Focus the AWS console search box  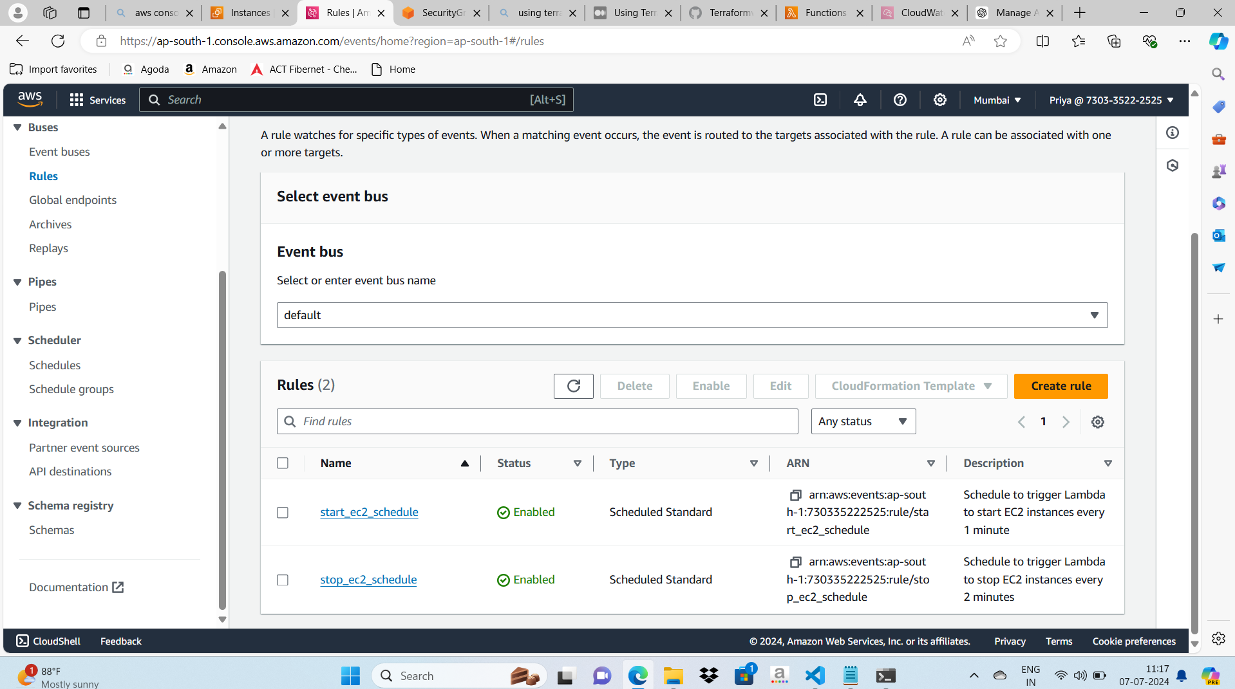tap(356, 100)
